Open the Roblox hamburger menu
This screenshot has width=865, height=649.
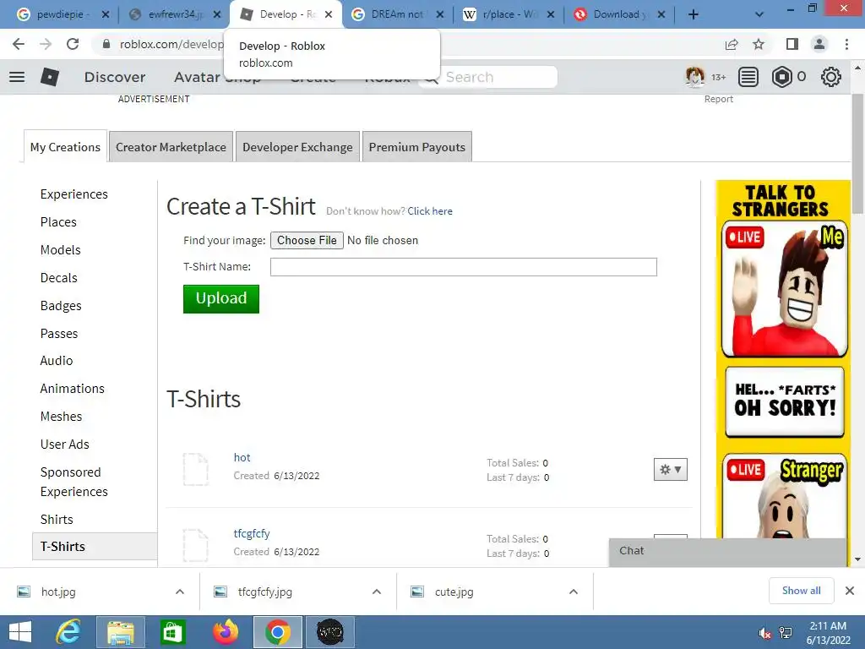[x=17, y=77]
